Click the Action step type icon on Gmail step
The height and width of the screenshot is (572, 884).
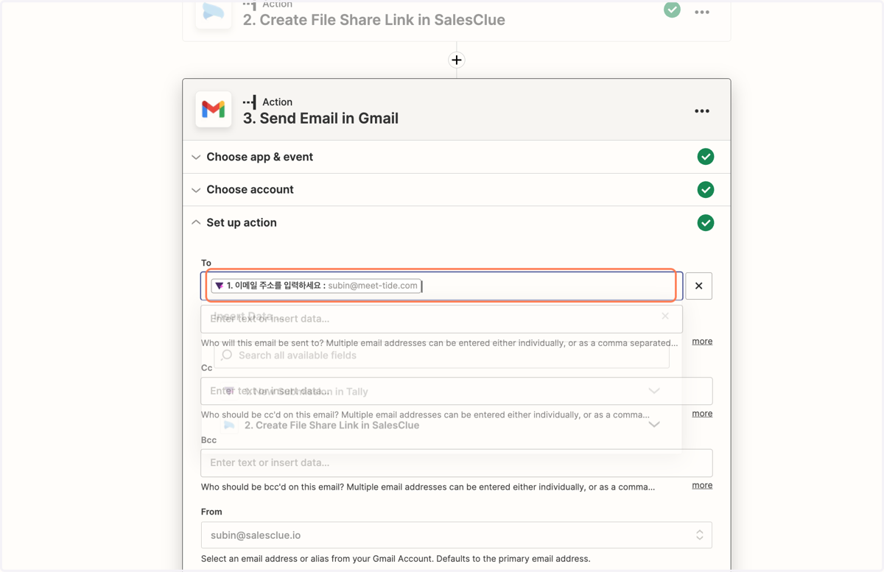coord(250,102)
